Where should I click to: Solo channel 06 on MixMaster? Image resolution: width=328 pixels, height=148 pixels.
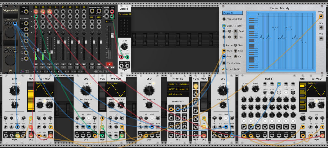[x=70, y=67]
